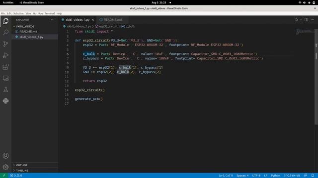Open the Help menu
318x178 pixels.
(59, 13)
